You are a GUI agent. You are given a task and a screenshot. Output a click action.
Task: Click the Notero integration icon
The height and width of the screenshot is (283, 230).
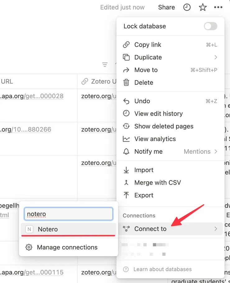tap(29, 229)
